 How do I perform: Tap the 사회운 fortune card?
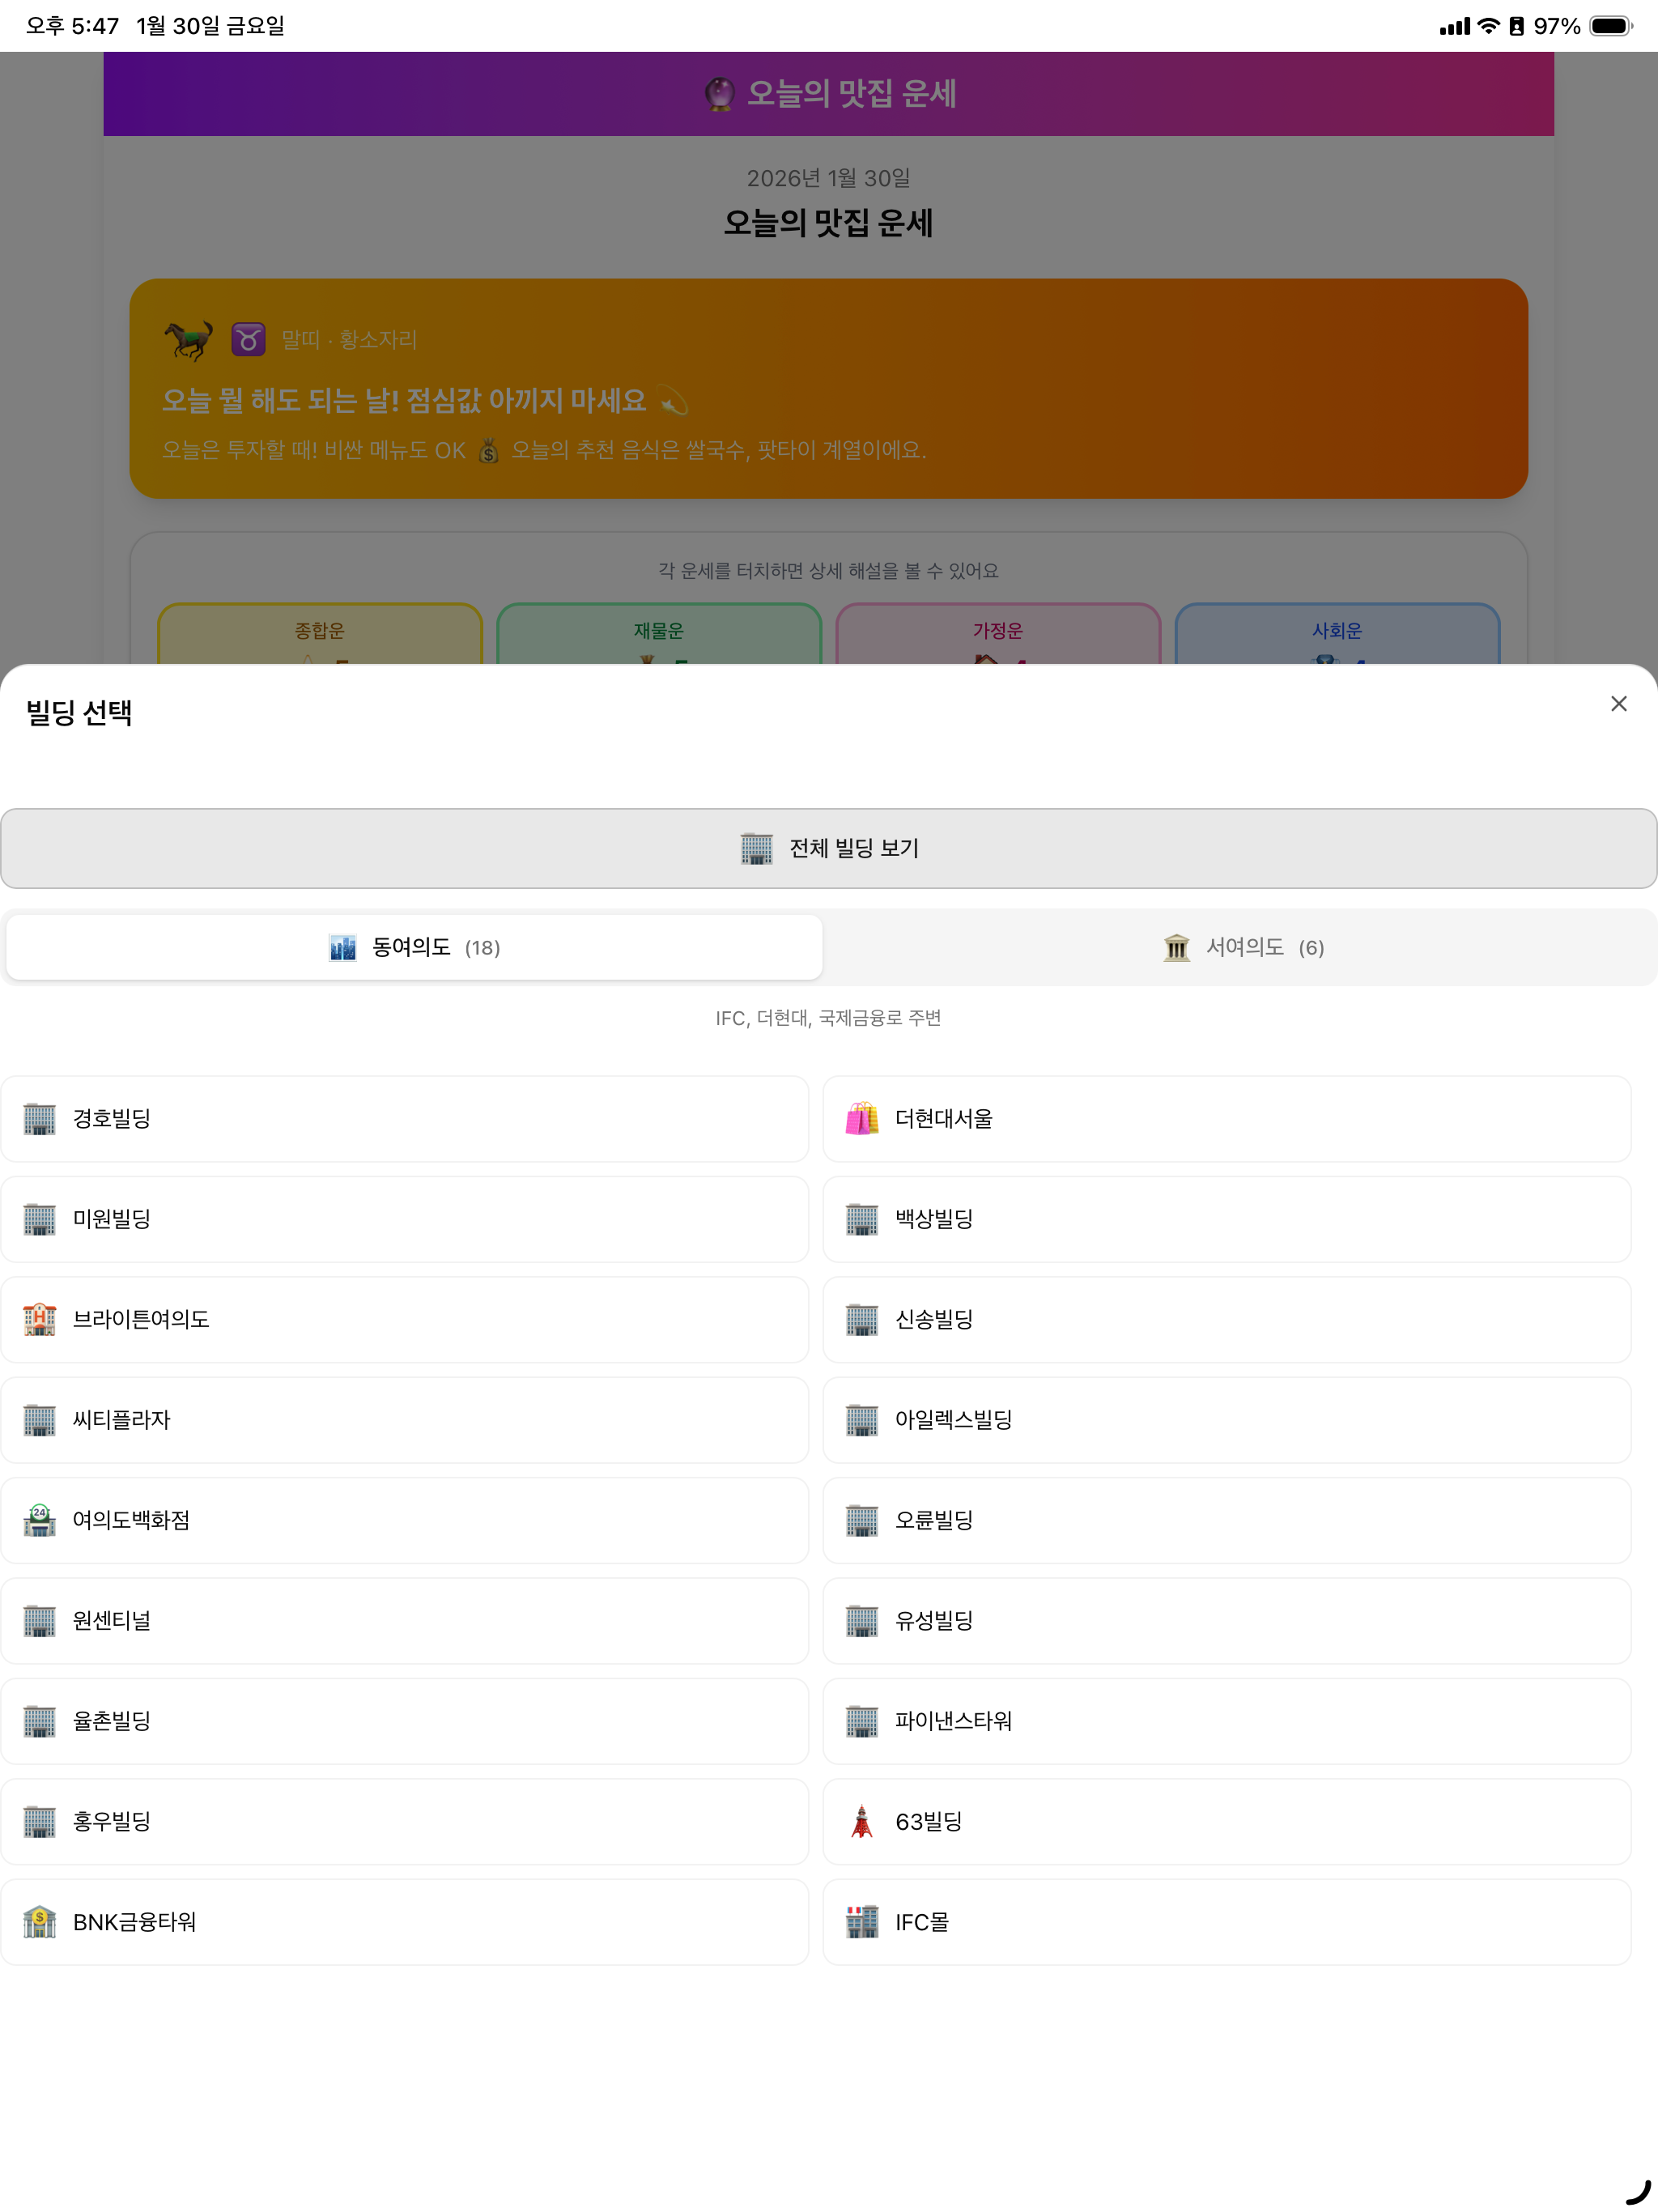point(1337,634)
